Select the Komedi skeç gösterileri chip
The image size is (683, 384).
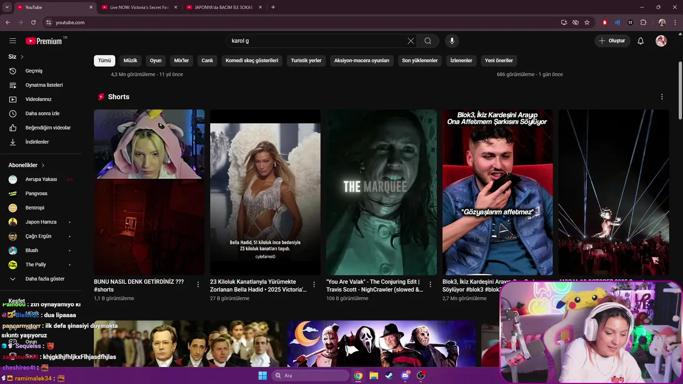click(x=252, y=60)
